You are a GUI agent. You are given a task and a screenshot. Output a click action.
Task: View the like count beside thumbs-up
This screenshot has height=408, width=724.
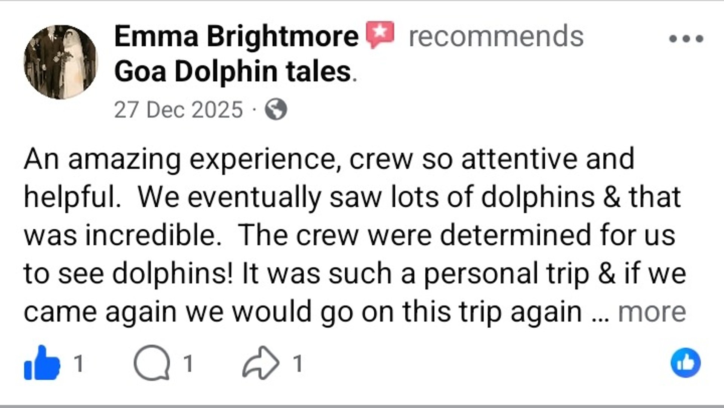tap(78, 364)
